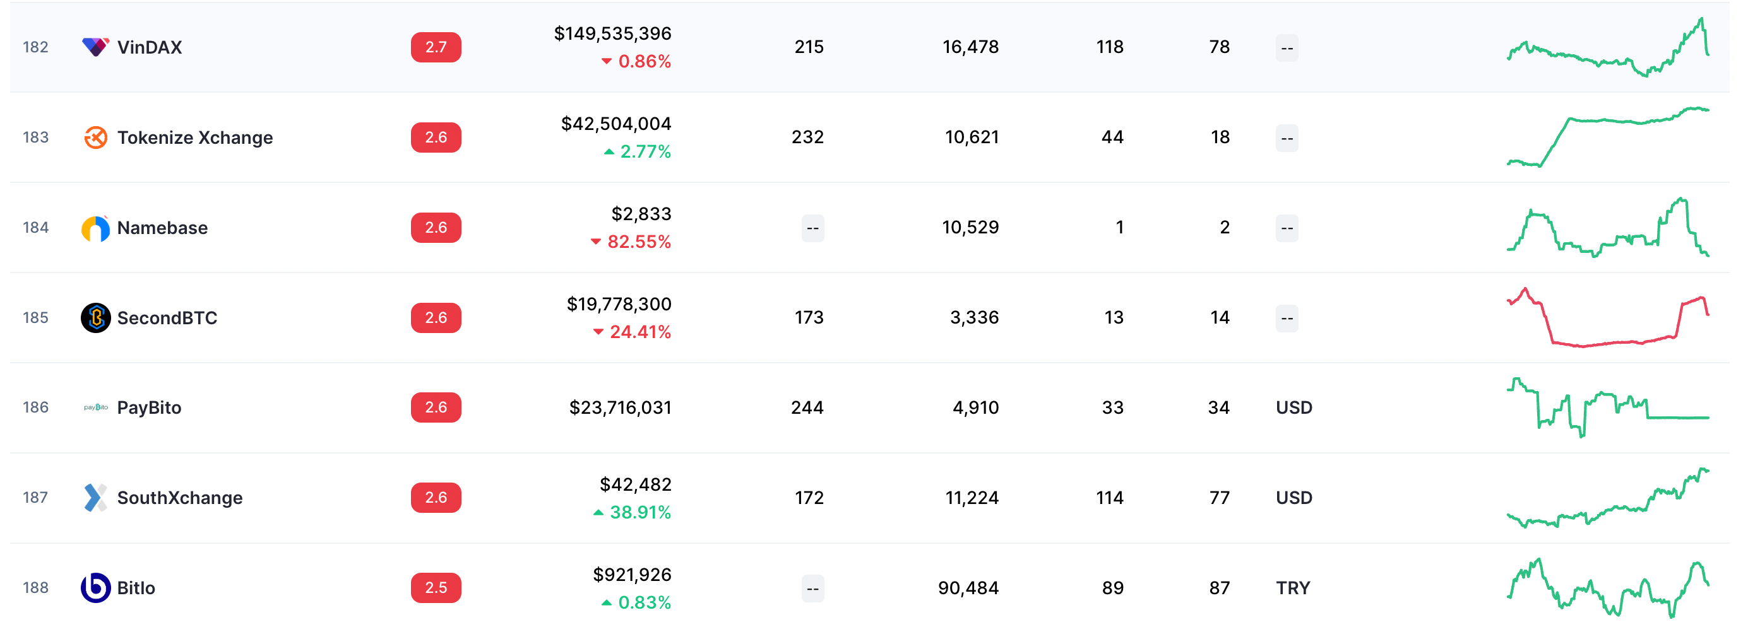Click Namebase volume $2,833
Image resolution: width=1760 pixels, height=627 pixels.
[x=641, y=214]
